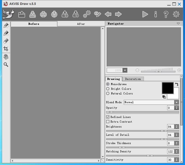Toggle the Refined Lines checkbox
Viewport: 185px width, 165px height.
[108, 117]
